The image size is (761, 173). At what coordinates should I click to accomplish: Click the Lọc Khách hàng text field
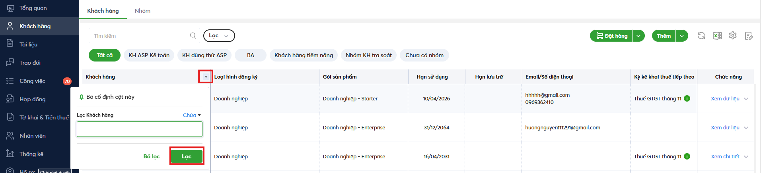click(x=139, y=129)
